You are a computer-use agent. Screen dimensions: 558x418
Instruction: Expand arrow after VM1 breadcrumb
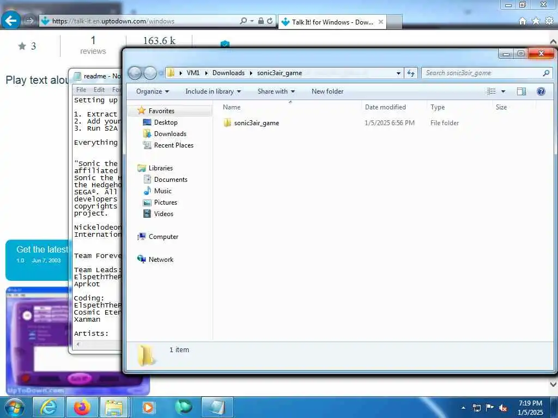tap(206, 73)
